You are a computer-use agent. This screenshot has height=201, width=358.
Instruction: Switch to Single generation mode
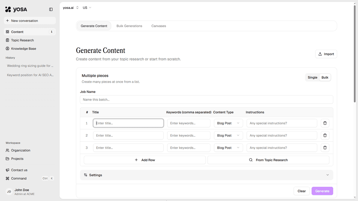312,77
